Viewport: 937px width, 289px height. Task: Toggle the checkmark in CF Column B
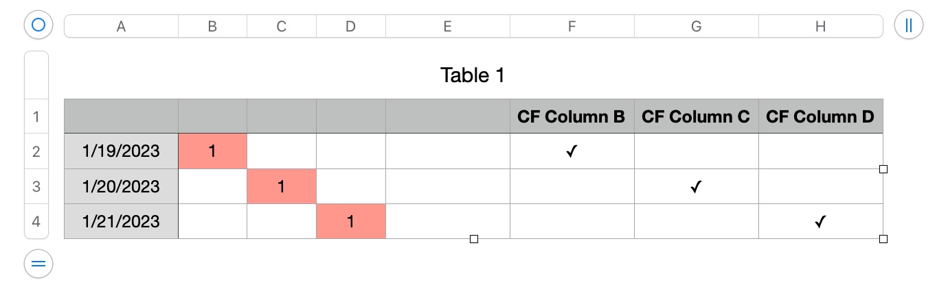click(x=572, y=151)
